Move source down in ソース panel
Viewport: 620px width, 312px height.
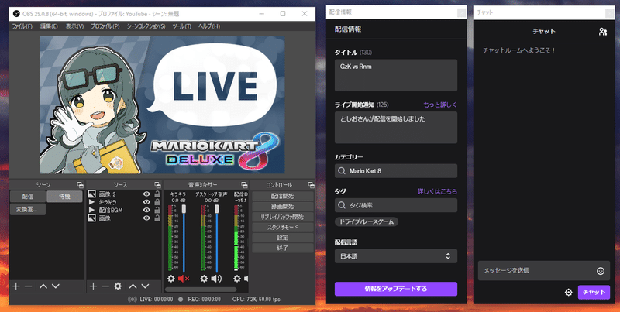pos(145,286)
